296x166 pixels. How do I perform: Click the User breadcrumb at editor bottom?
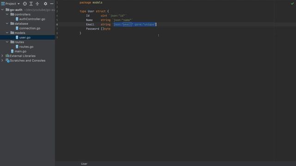coord(84,164)
